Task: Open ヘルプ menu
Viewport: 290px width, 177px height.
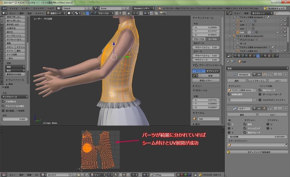Action: 50,8
